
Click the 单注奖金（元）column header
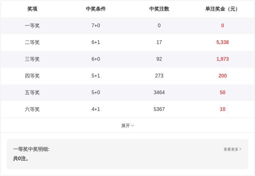[222, 9]
